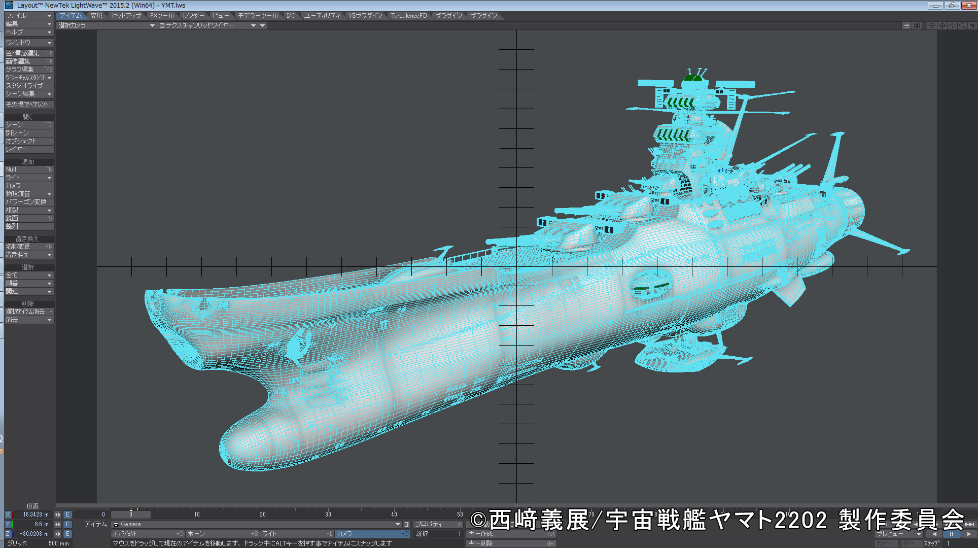The image size is (978, 548).
Task: Switch to the レンダー tab
Action: click(193, 16)
